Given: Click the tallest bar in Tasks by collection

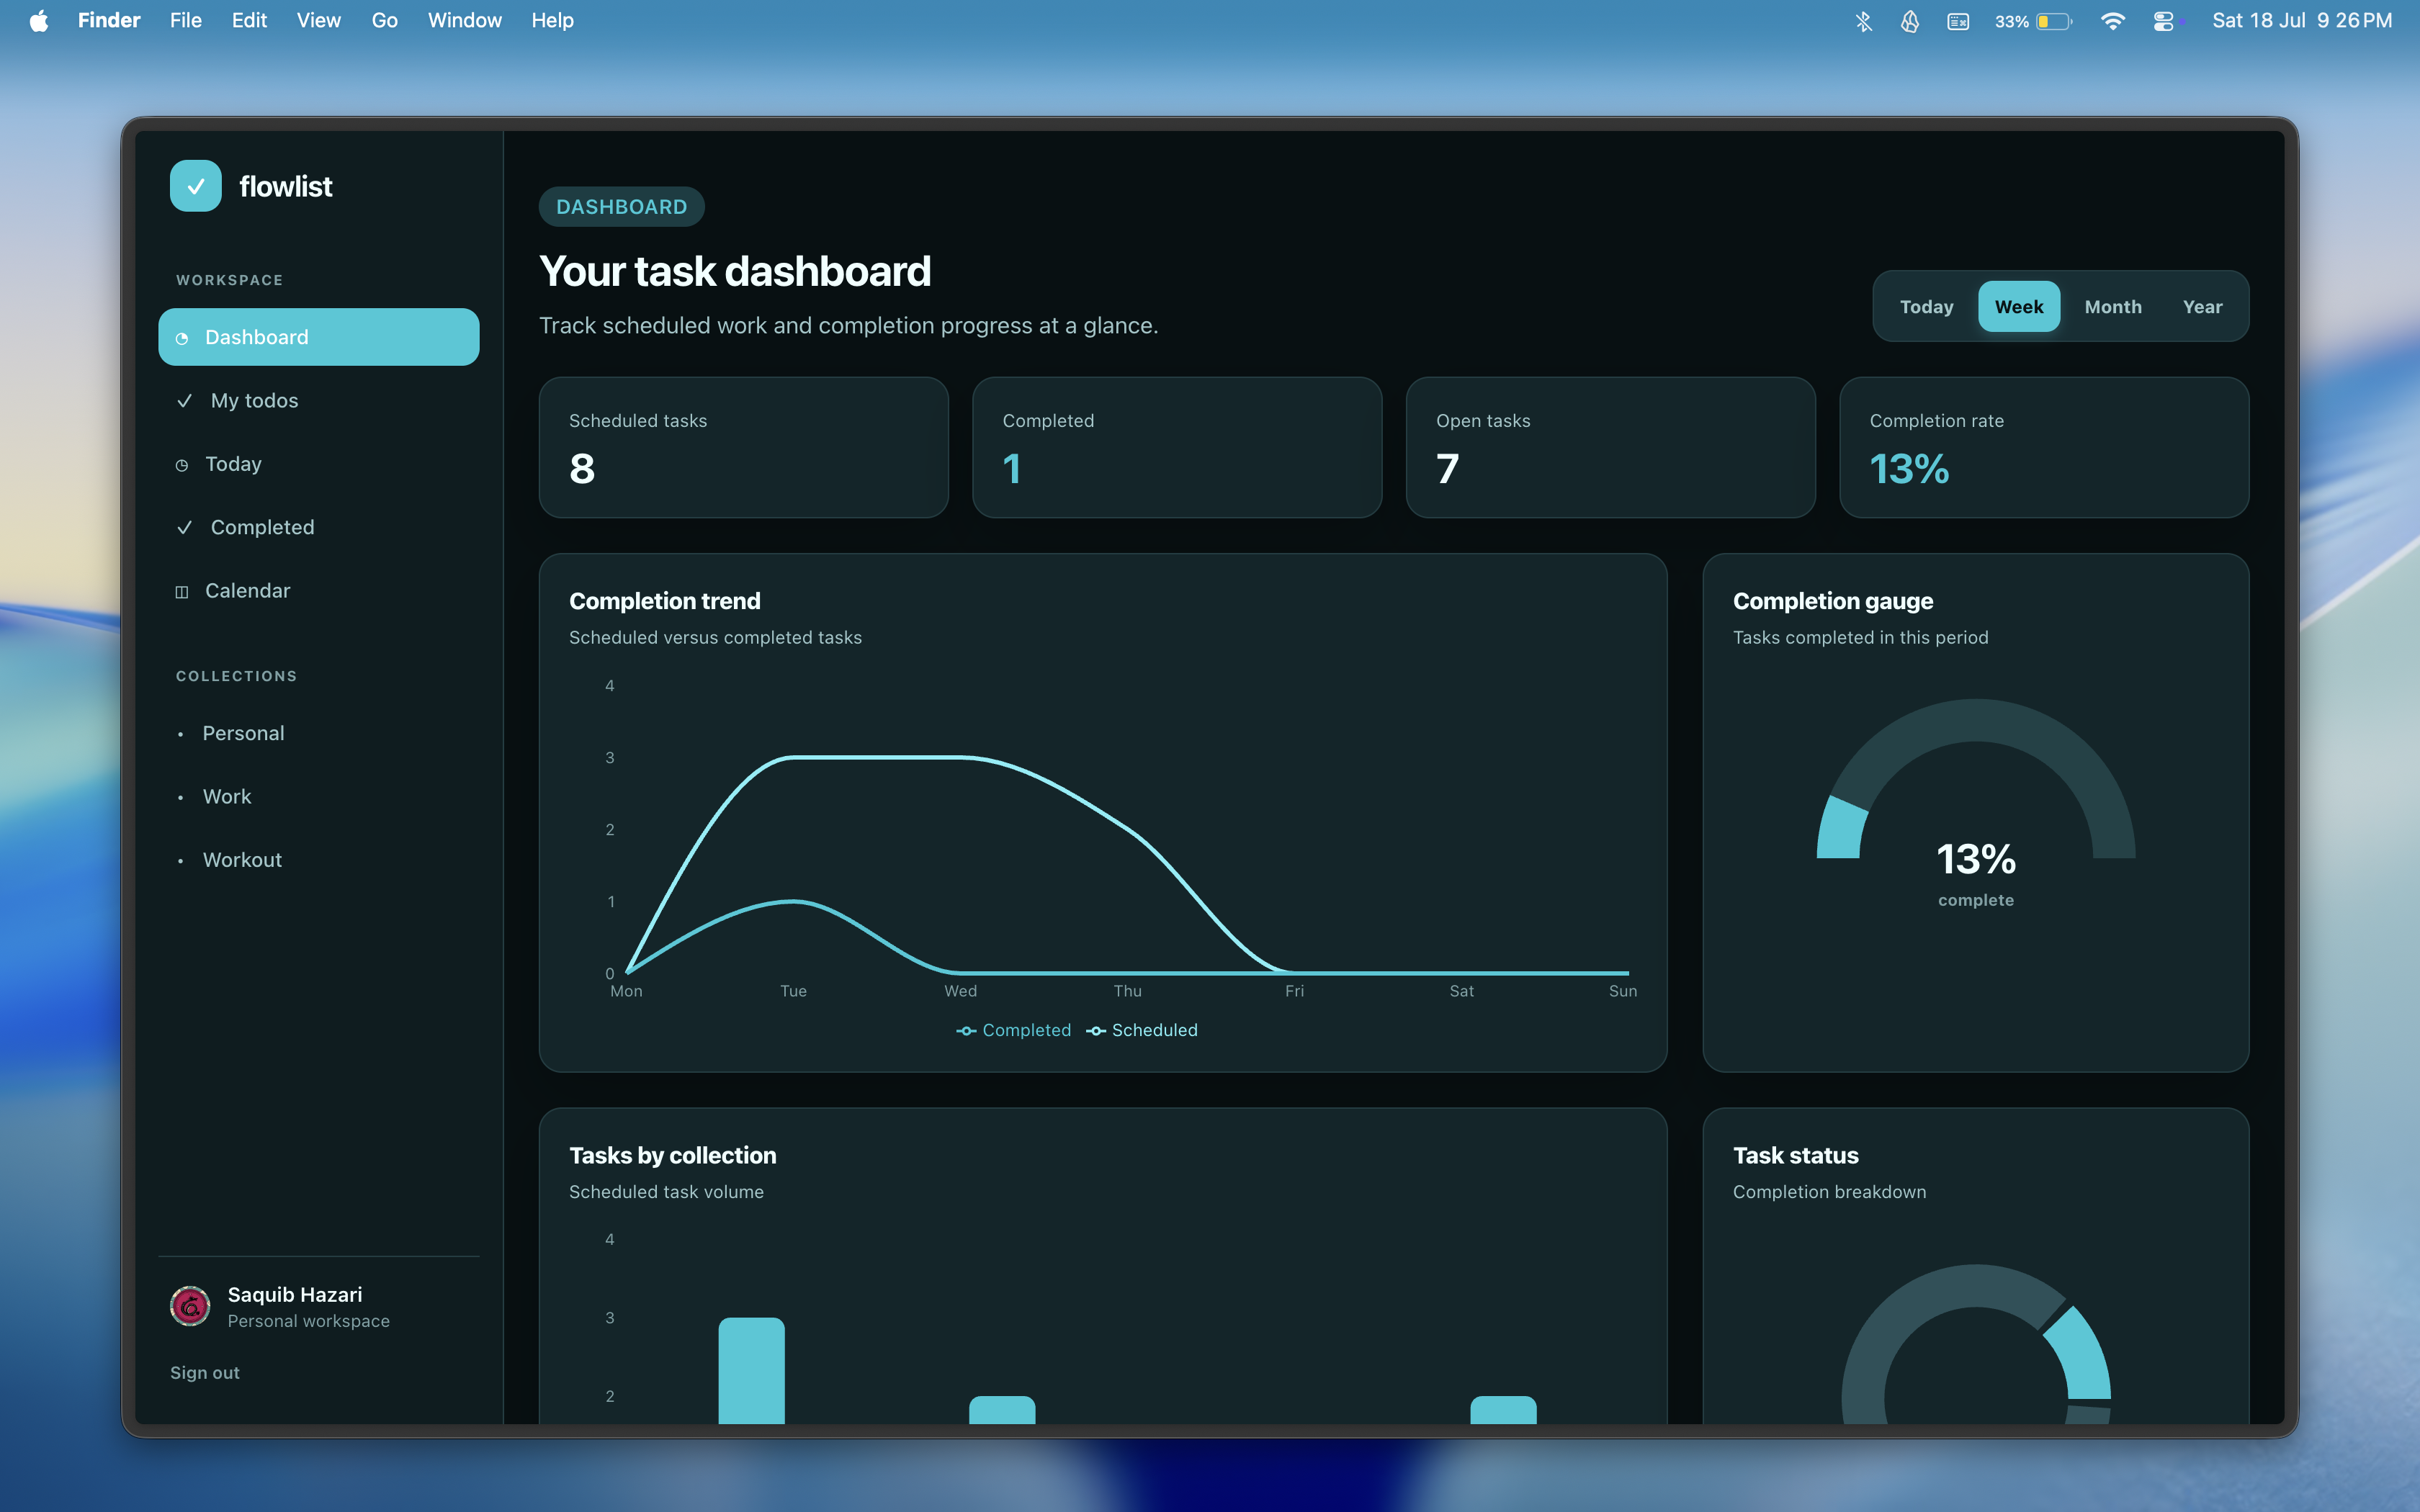Looking at the screenshot, I should tap(751, 1370).
